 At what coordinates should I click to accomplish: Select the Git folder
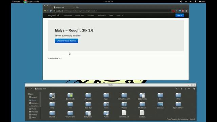160,96
